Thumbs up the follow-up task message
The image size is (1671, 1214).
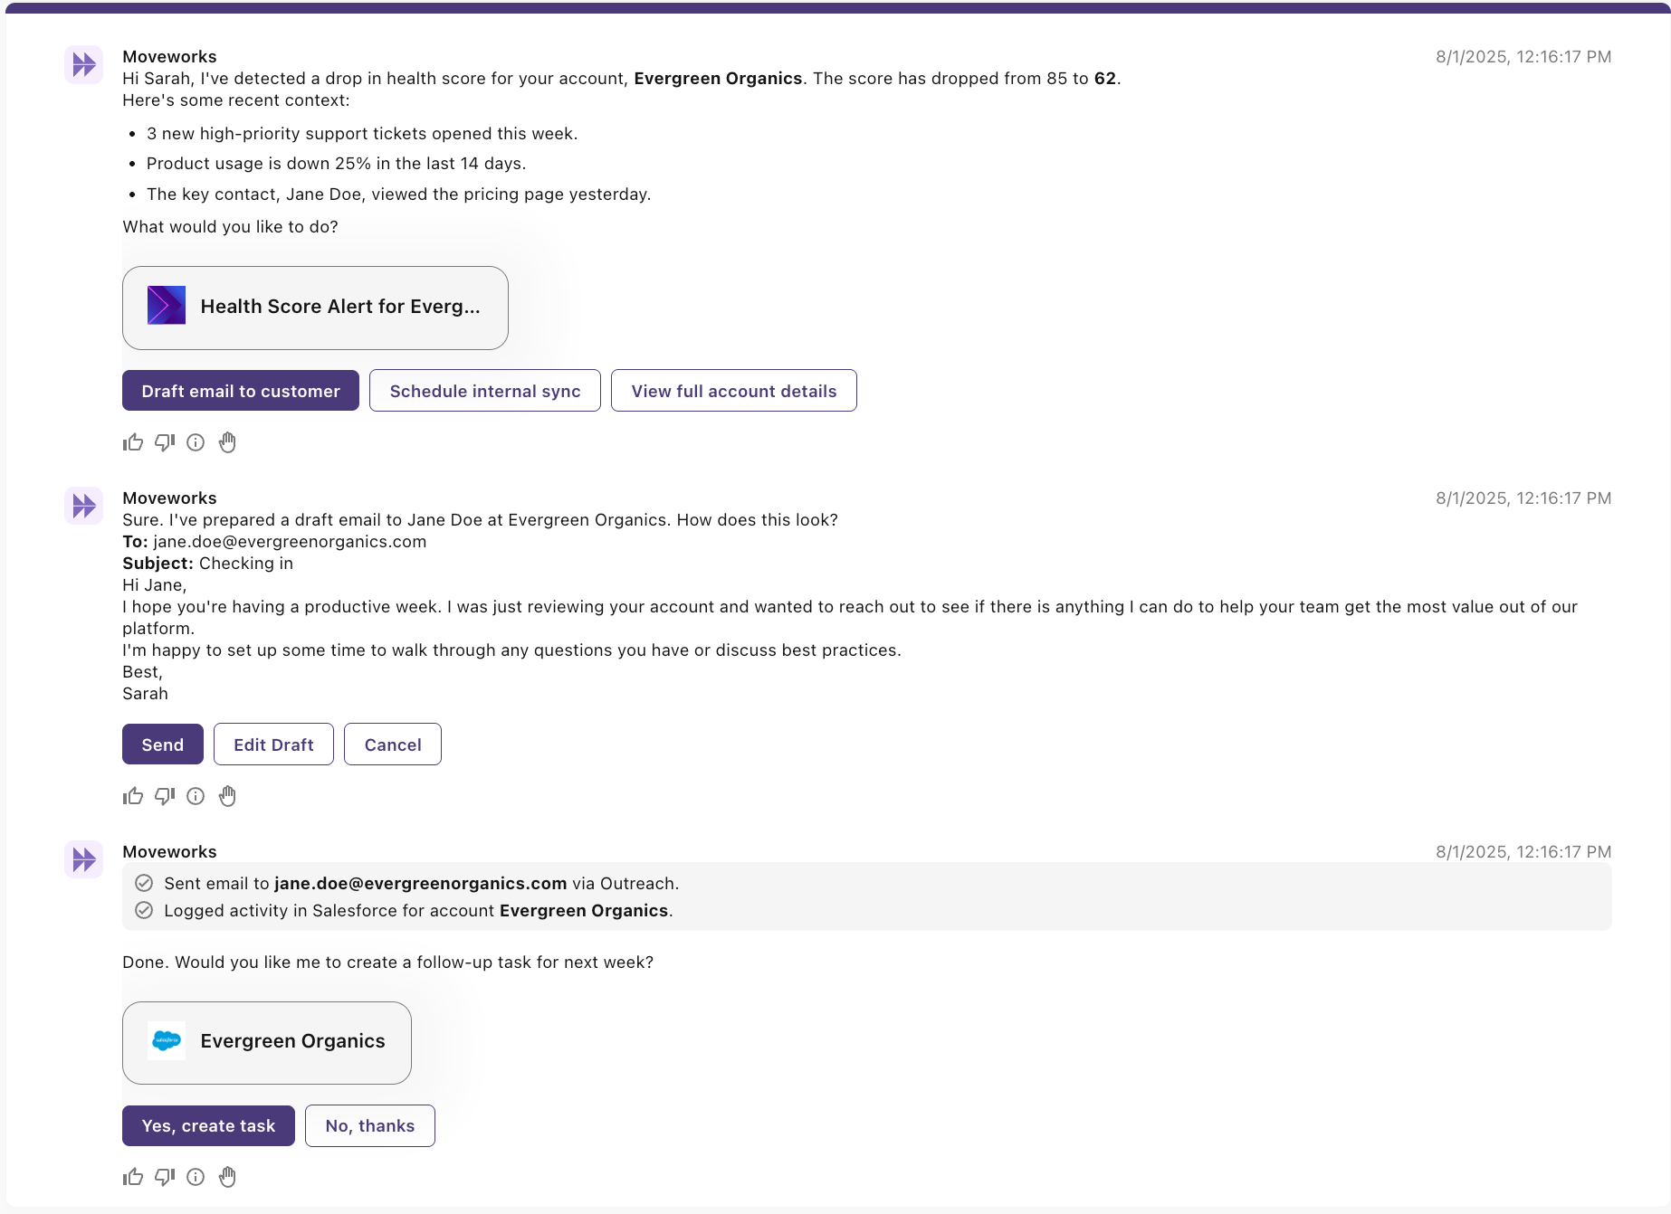click(133, 1177)
